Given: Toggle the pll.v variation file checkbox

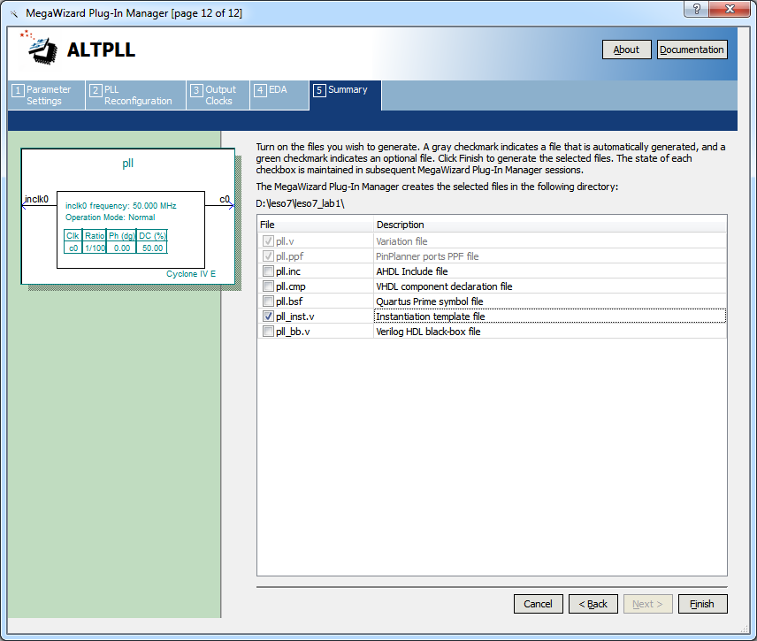Looking at the screenshot, I should pyautogui.click(x=268, y=240).
